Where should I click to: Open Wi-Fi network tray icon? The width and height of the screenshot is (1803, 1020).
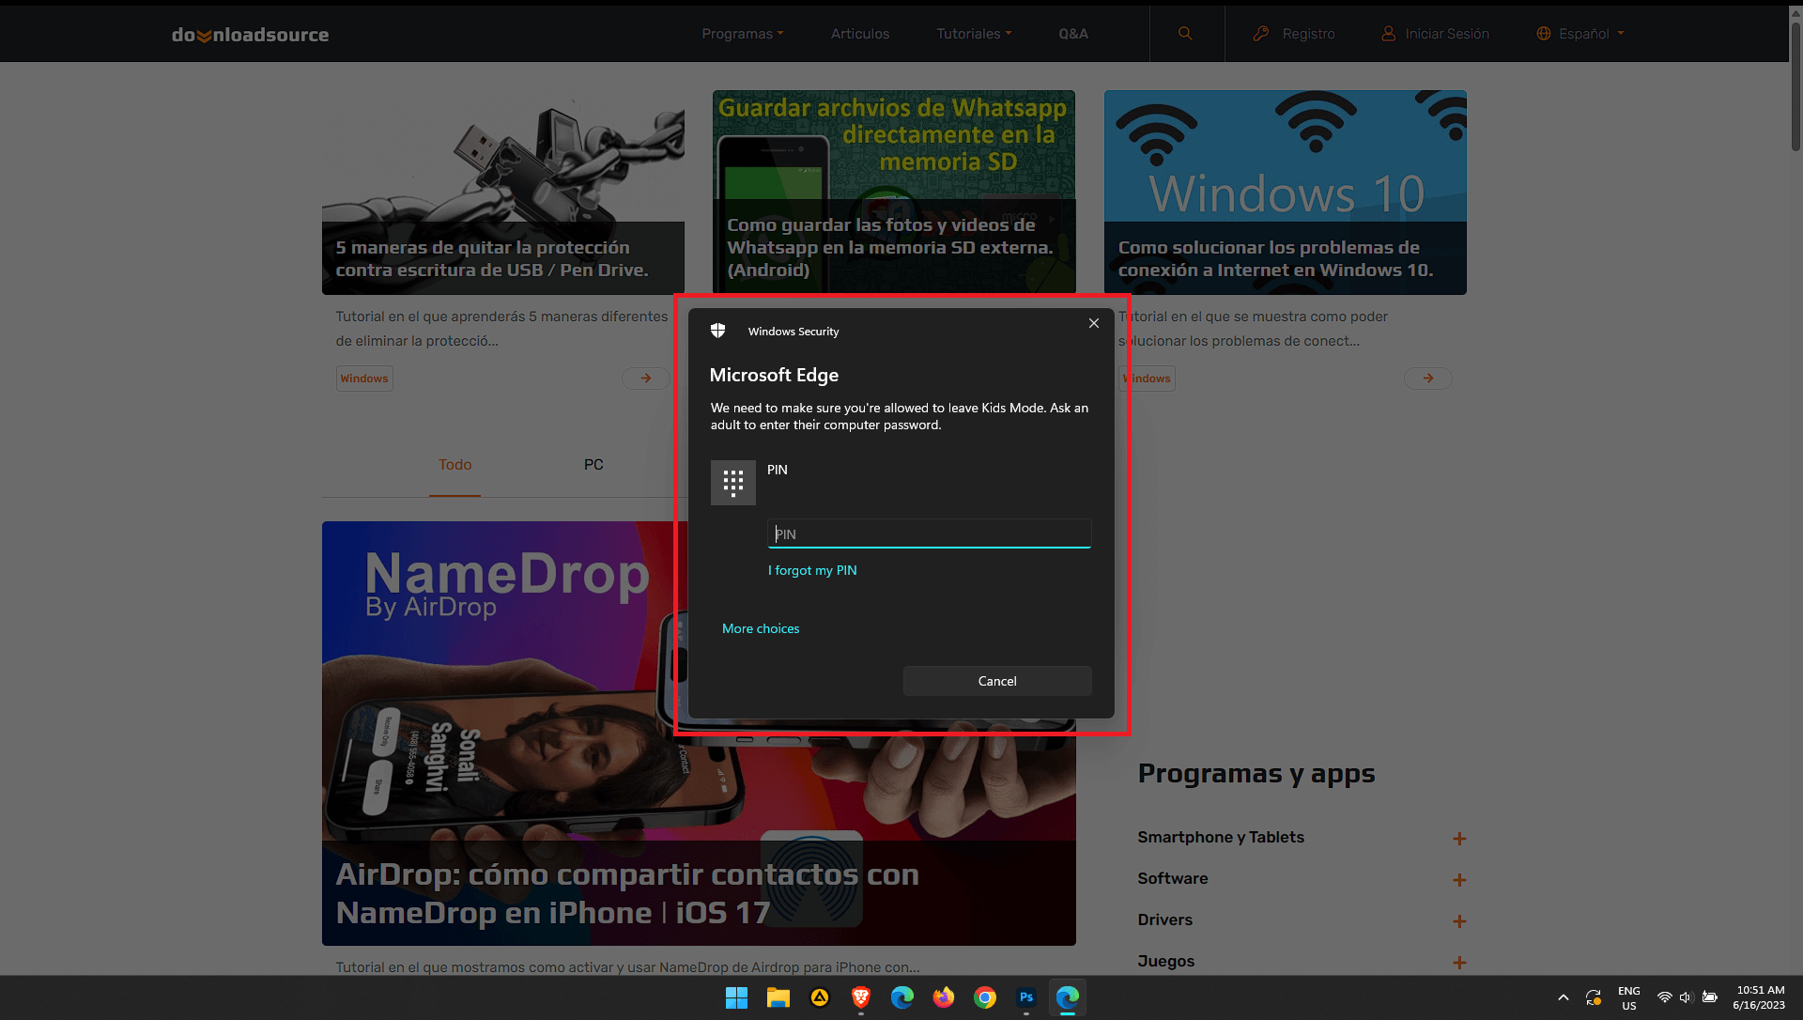tap(1664, 997)
